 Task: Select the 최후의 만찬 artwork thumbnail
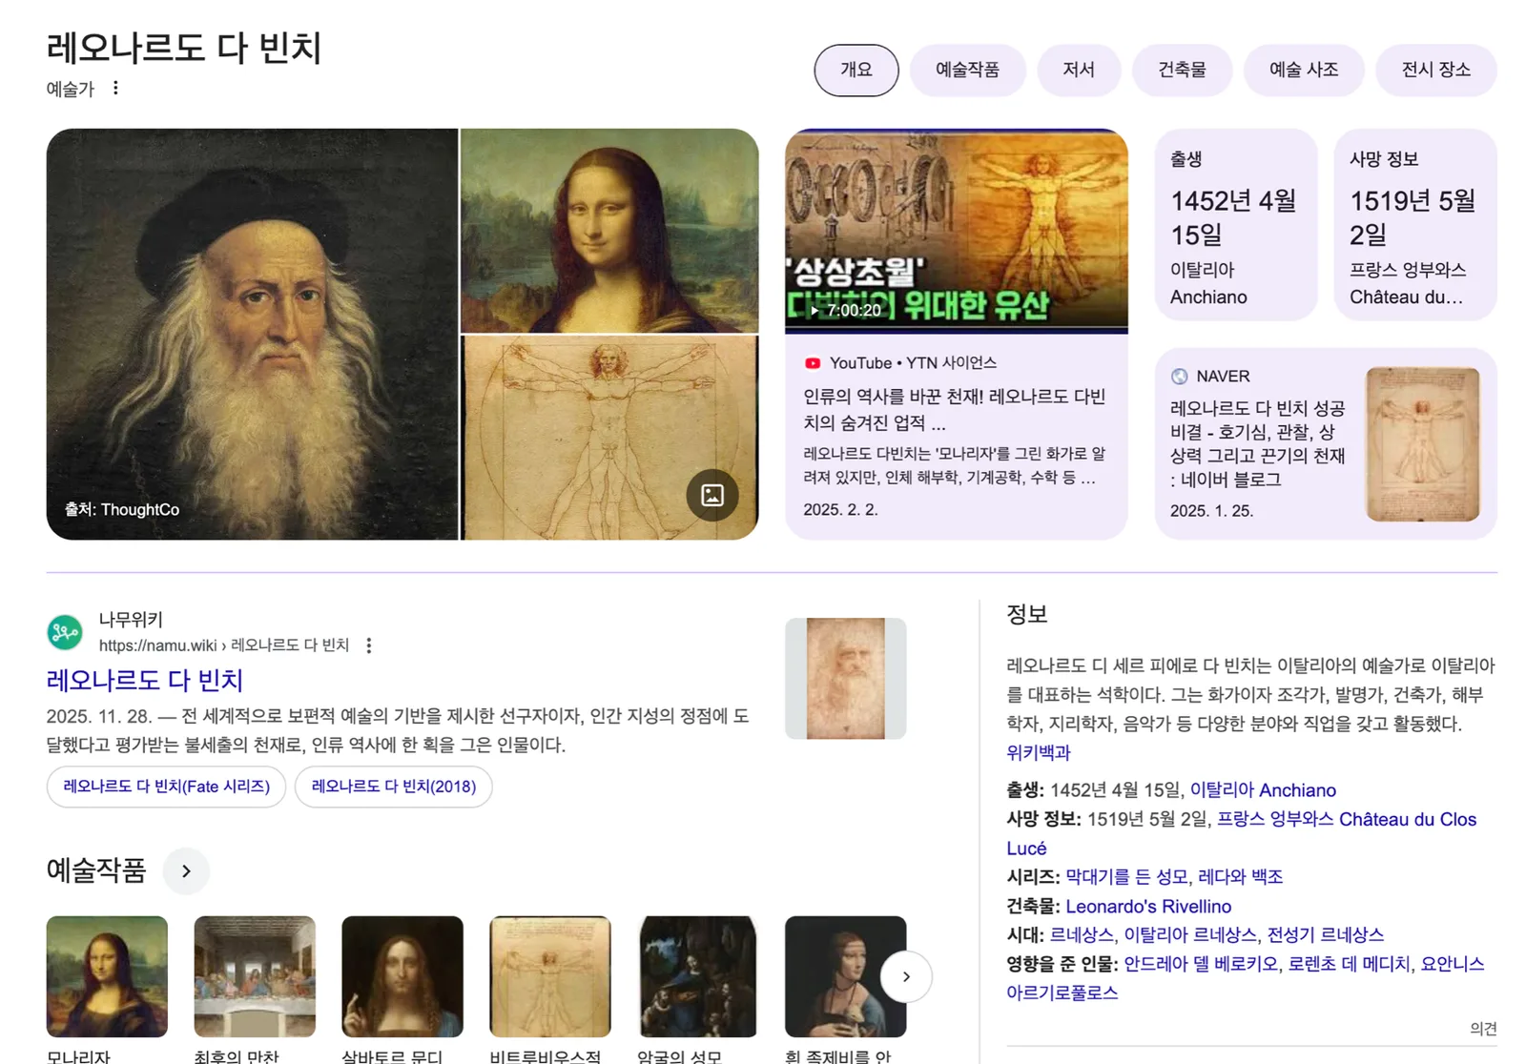[255, 976]
